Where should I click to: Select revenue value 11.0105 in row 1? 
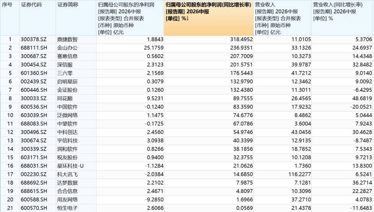click(301, 39)
